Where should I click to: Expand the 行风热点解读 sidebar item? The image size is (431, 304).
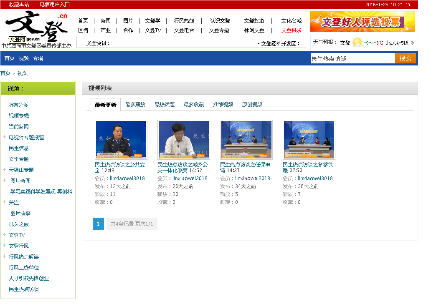click(x=5, y=256)
